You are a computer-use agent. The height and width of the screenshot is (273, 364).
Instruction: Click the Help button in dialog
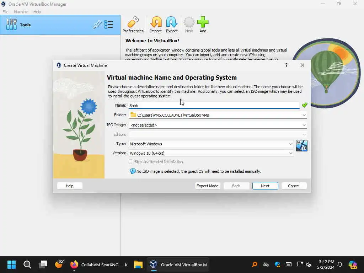pos(69,186)
